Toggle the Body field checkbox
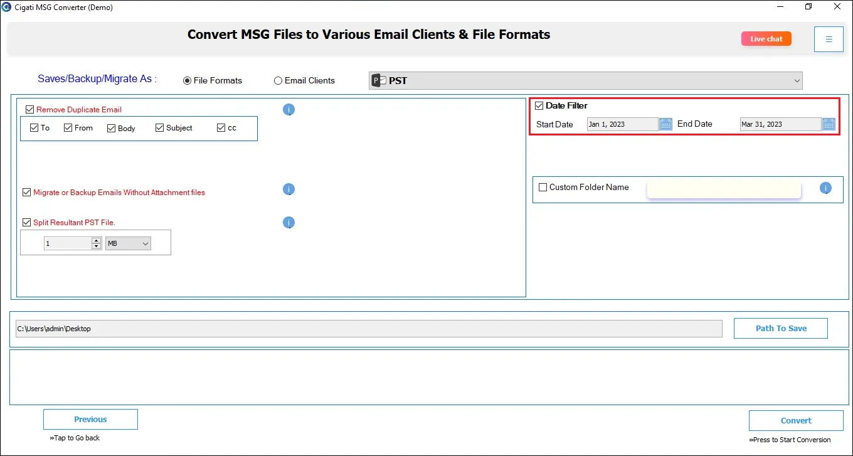Viewport: 853px width, 456px height. pos(111,128)
